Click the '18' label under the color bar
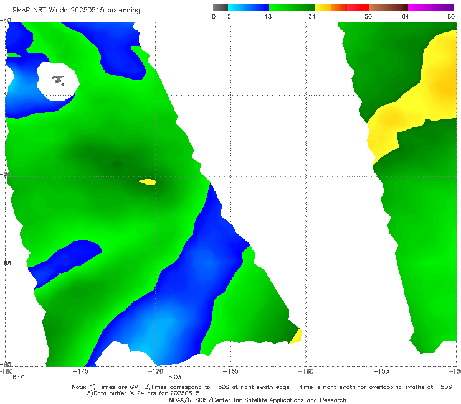Viewport: 461px width, 404px height. (268, 16)
